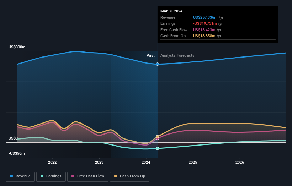Image resolution: width=292 pixels, height=186 pixels.
Task: Click the US$13.423m free cash flow value
Action: point(204,30)
